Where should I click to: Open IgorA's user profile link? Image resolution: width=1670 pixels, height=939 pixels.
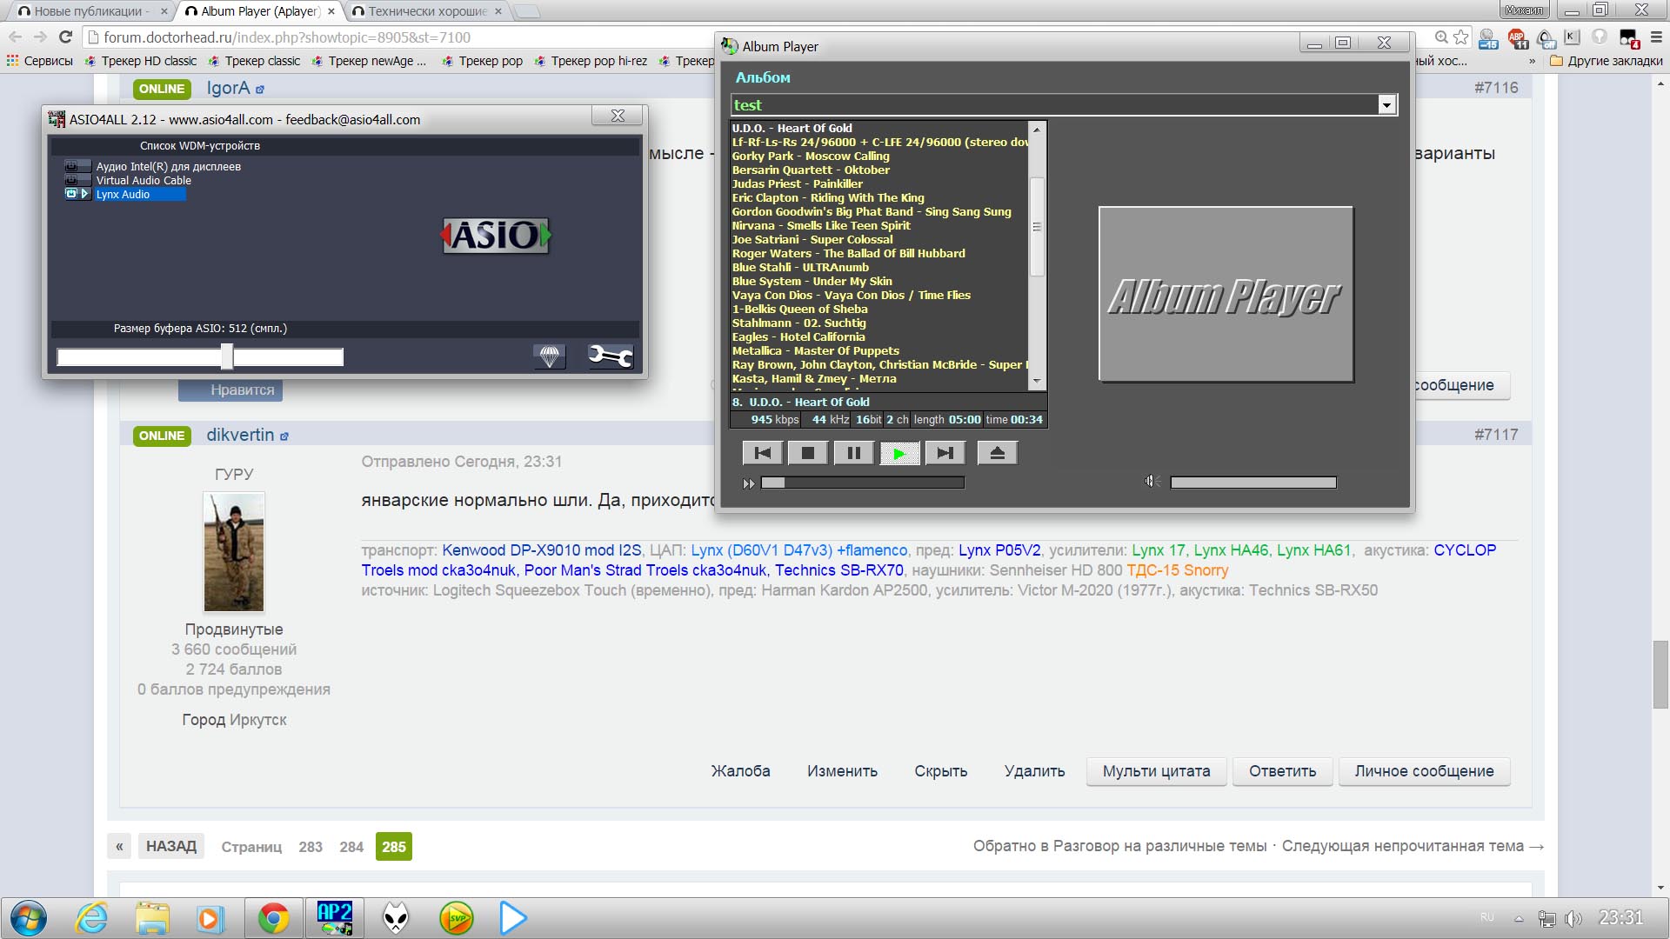pyautogui.click(x=228, y=88)
